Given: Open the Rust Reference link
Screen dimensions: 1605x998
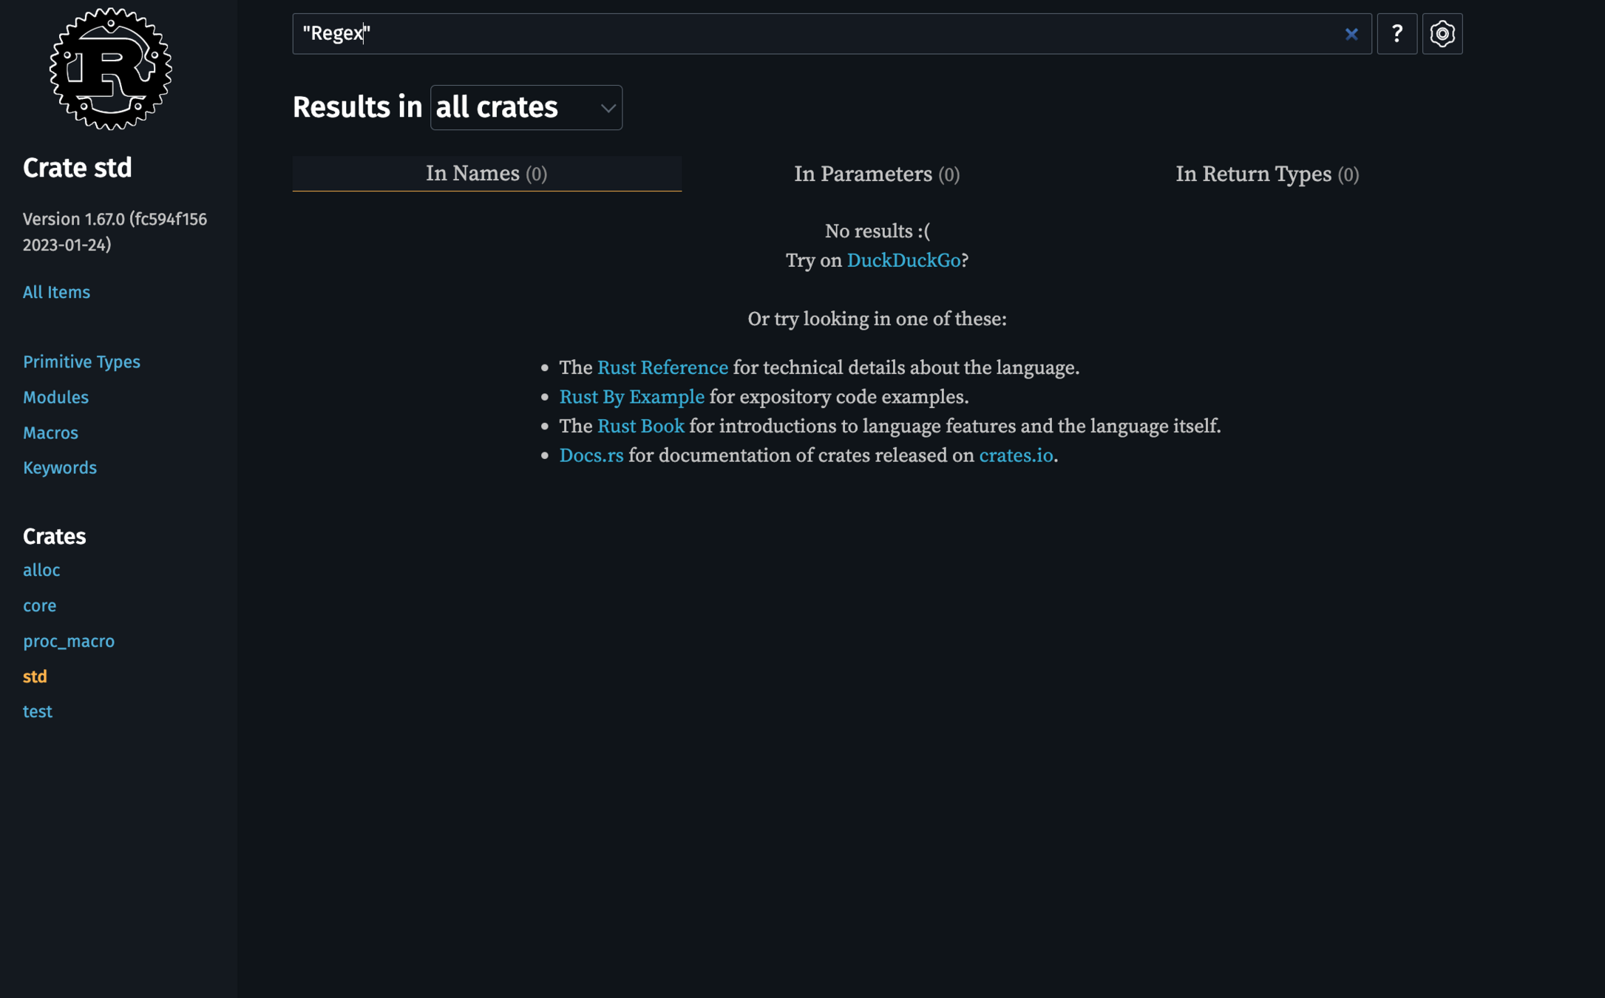Looking at the screenshot, I should (x=662, y=367).
